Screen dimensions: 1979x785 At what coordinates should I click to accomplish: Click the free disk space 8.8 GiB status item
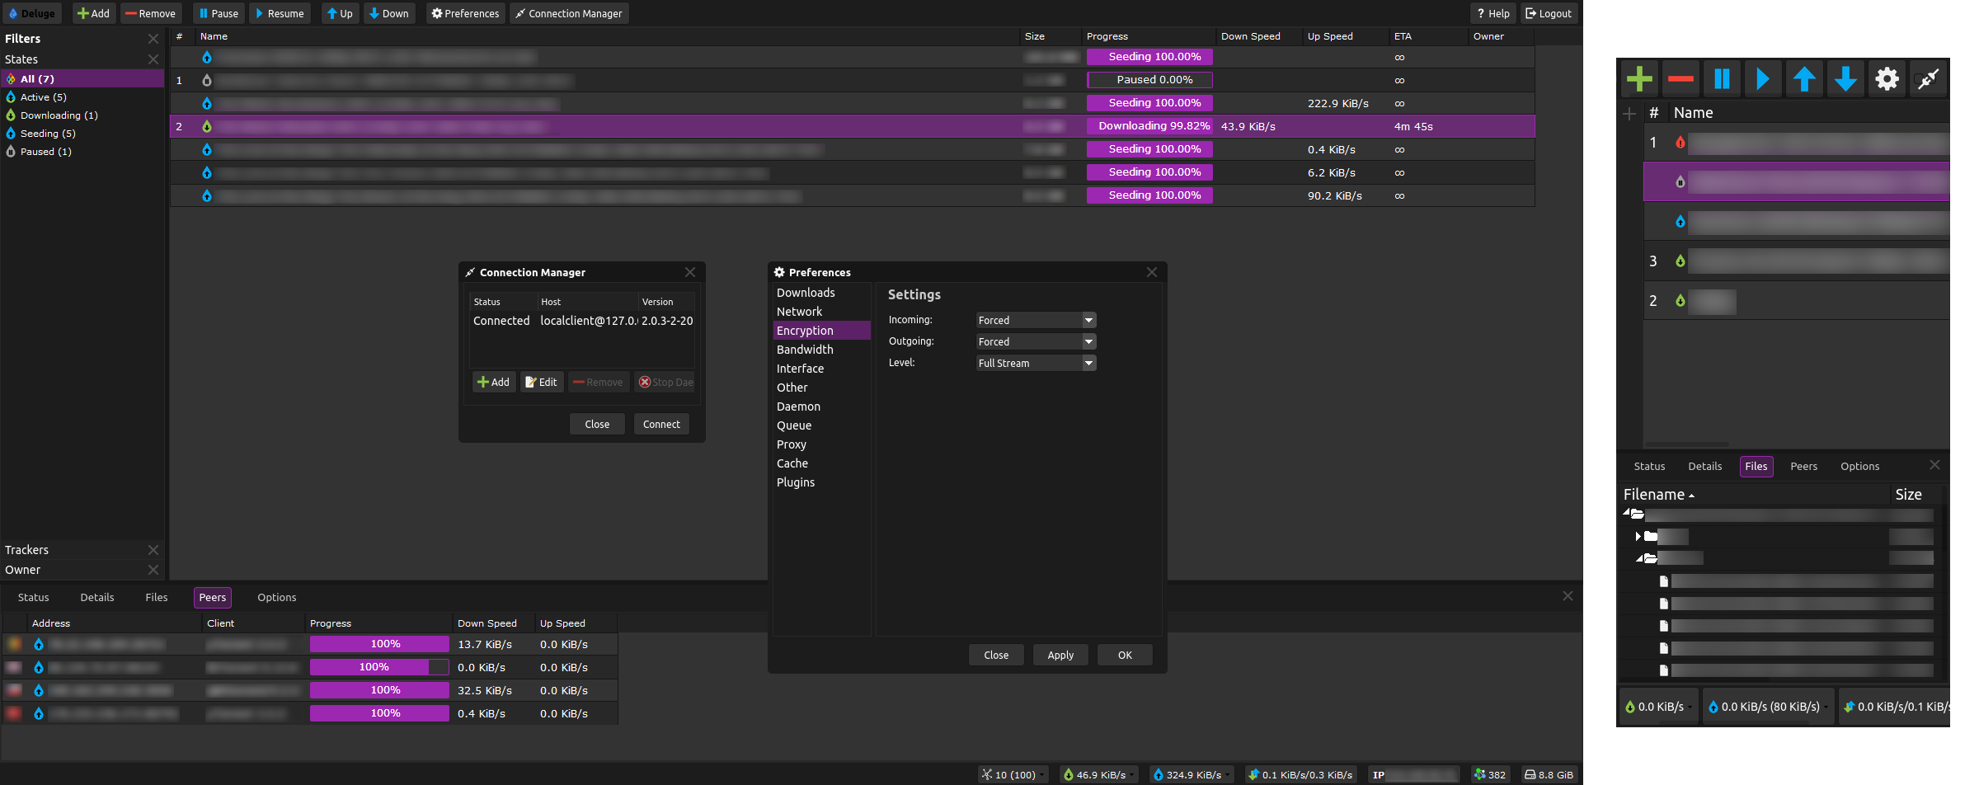pyautogui.click(x=1549, y=774)
